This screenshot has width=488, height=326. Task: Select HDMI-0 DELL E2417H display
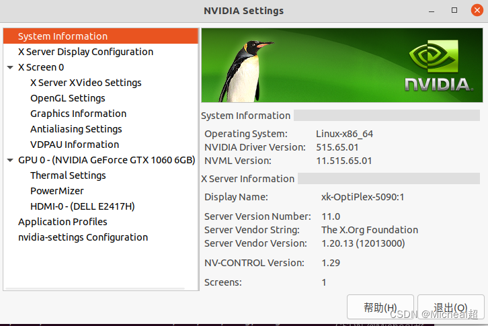83,206
